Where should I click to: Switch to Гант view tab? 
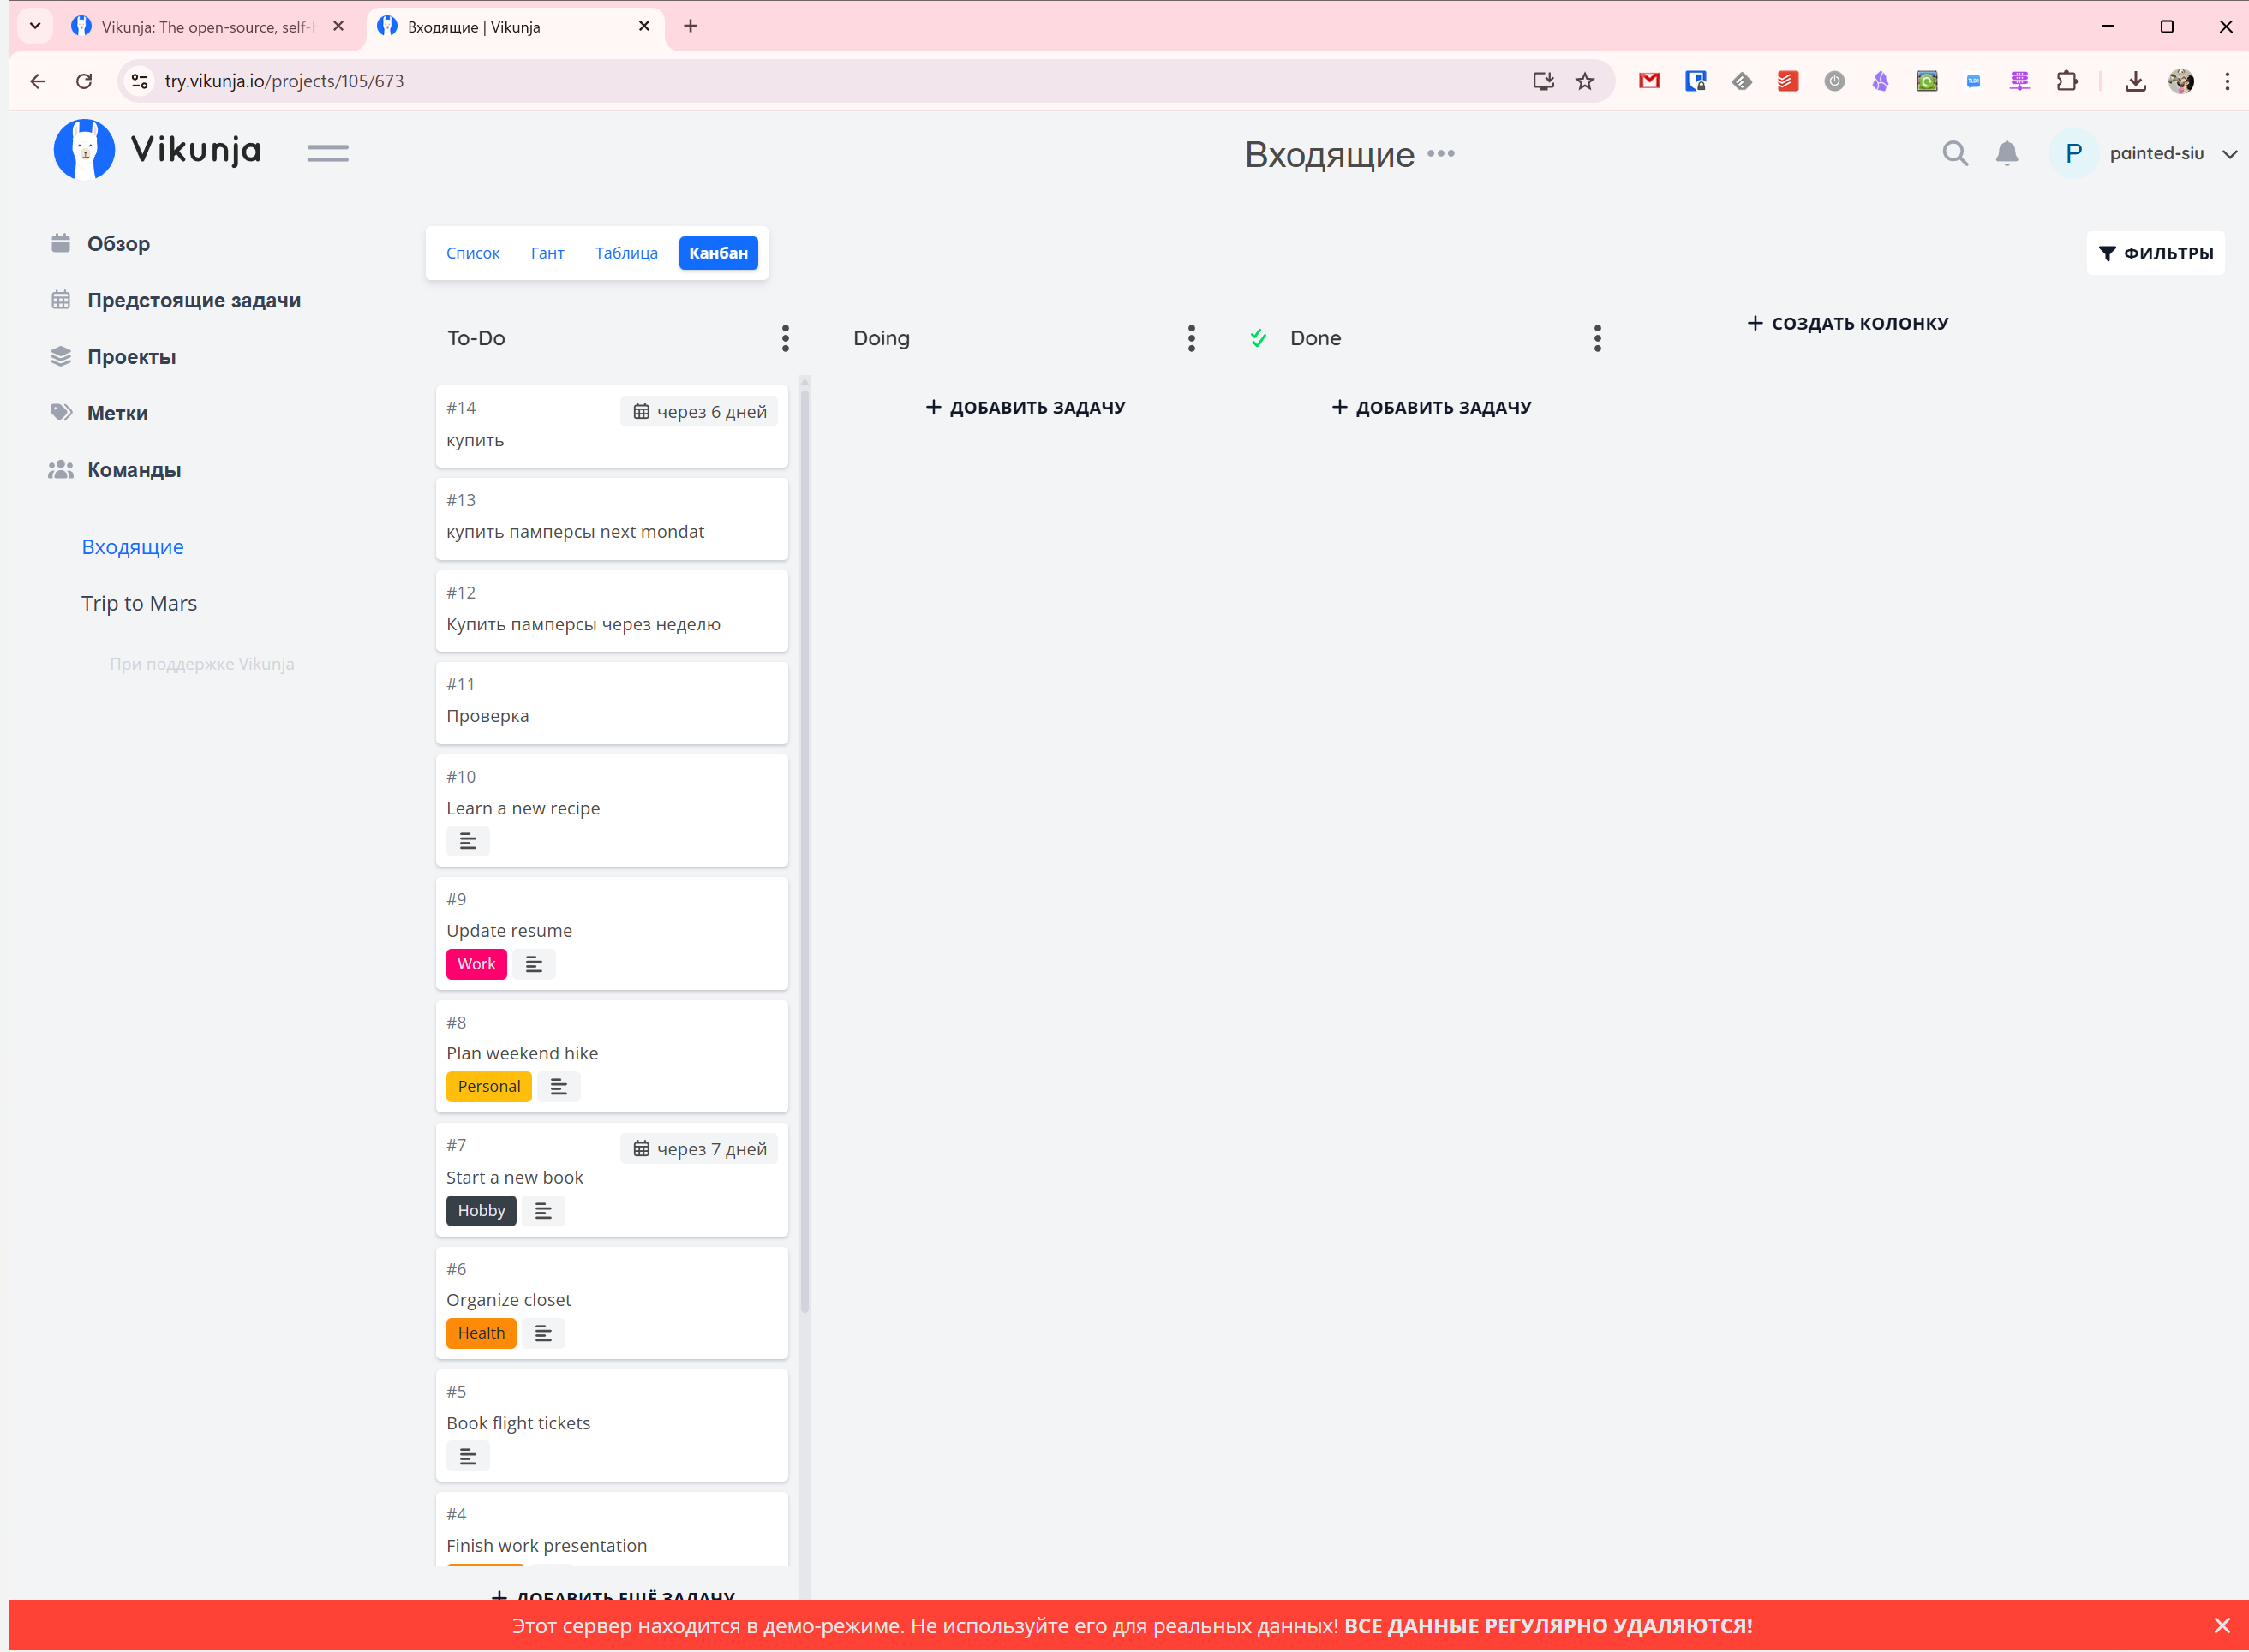pyautogui.click(x=547, y=253)
